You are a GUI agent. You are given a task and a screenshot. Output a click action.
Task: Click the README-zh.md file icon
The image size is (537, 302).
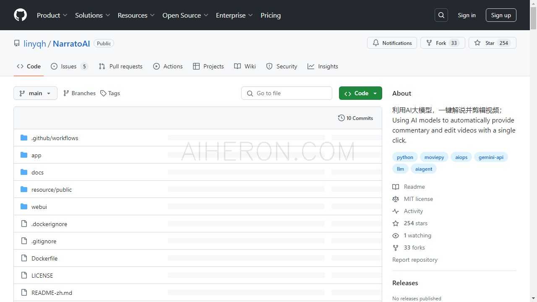[24, 292]
